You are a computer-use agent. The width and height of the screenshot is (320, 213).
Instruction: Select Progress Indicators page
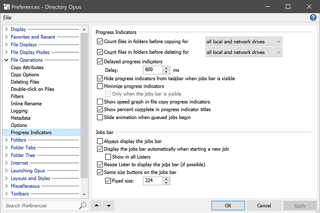click(x=42, y=132)
